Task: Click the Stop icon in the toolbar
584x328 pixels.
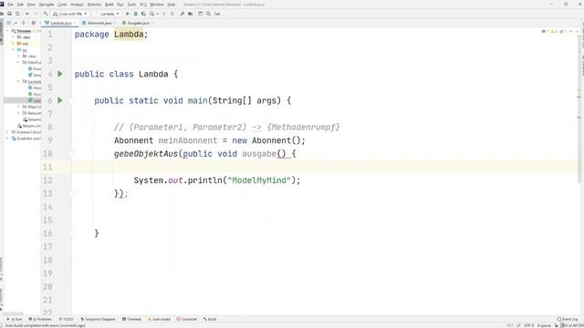Action: pos(172,14)
